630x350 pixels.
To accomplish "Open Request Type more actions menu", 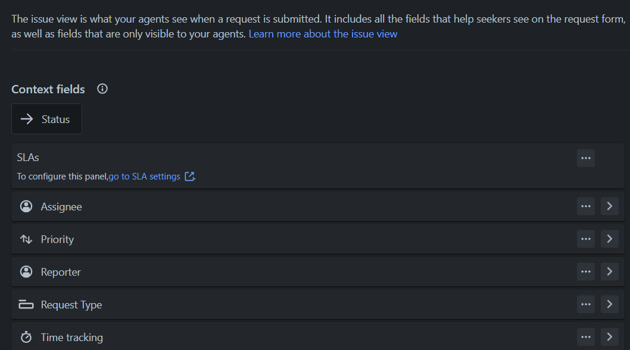I will tap(586, 304).
